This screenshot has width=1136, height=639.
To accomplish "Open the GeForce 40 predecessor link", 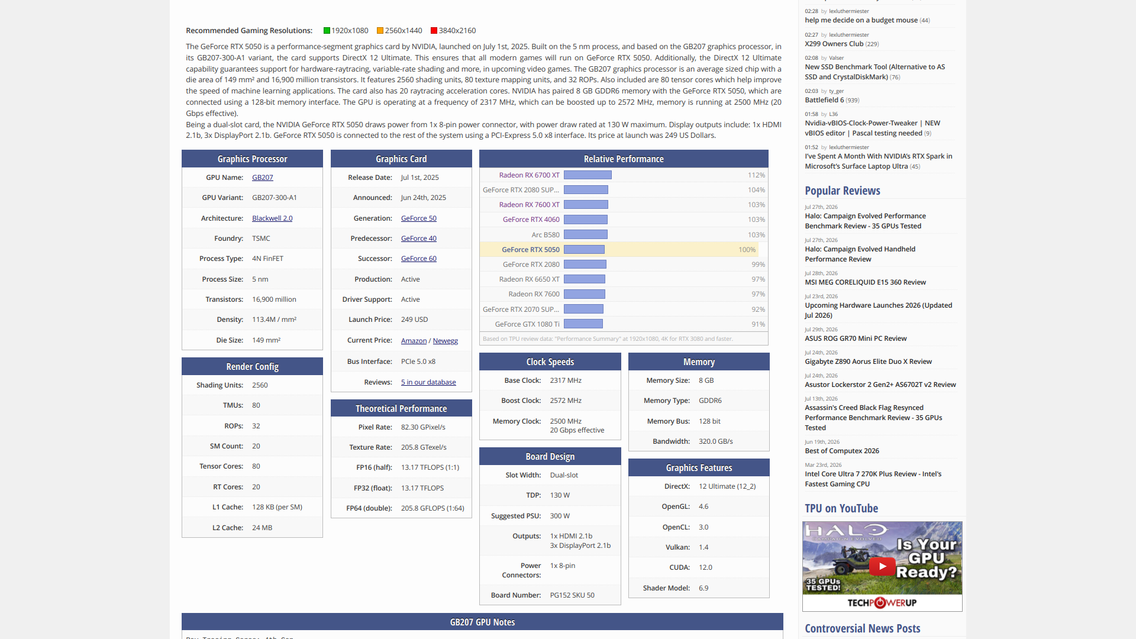I will coord(419,238).
